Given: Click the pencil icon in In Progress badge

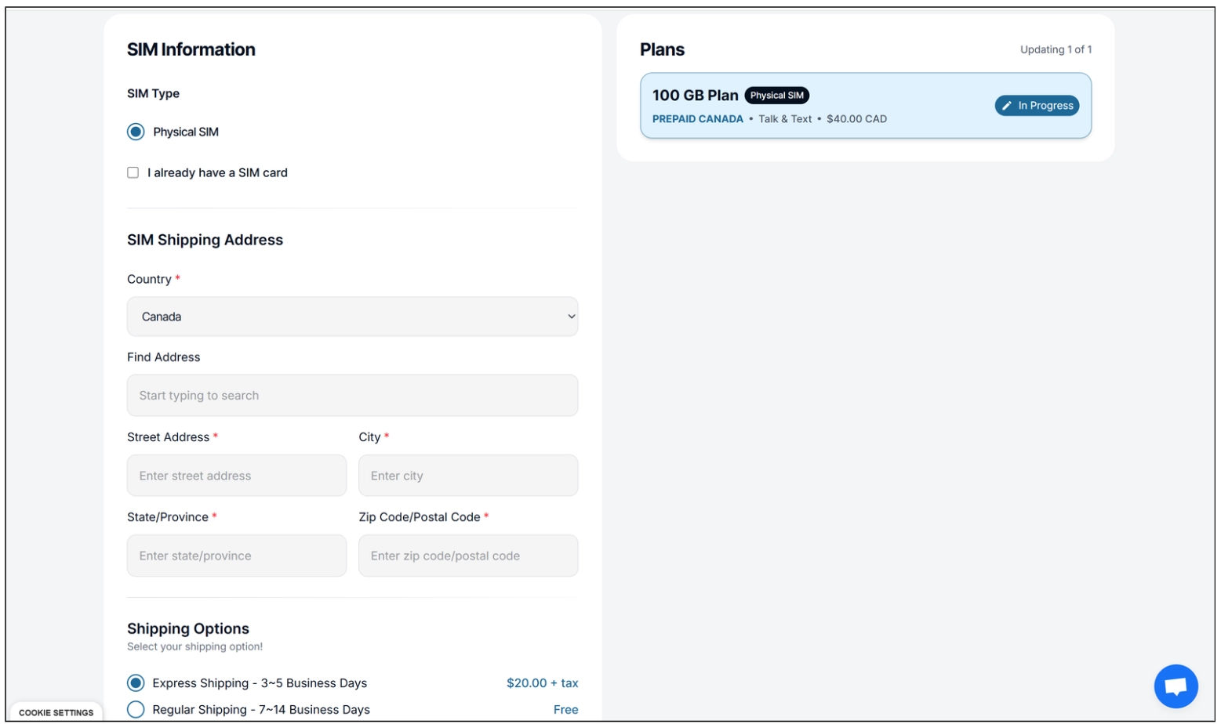Looking at the screenshot, I should click(x=1007, y=106).
